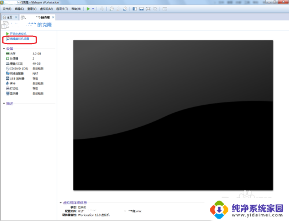Click the revert snapshot toolbar icon

pos(118,9)
